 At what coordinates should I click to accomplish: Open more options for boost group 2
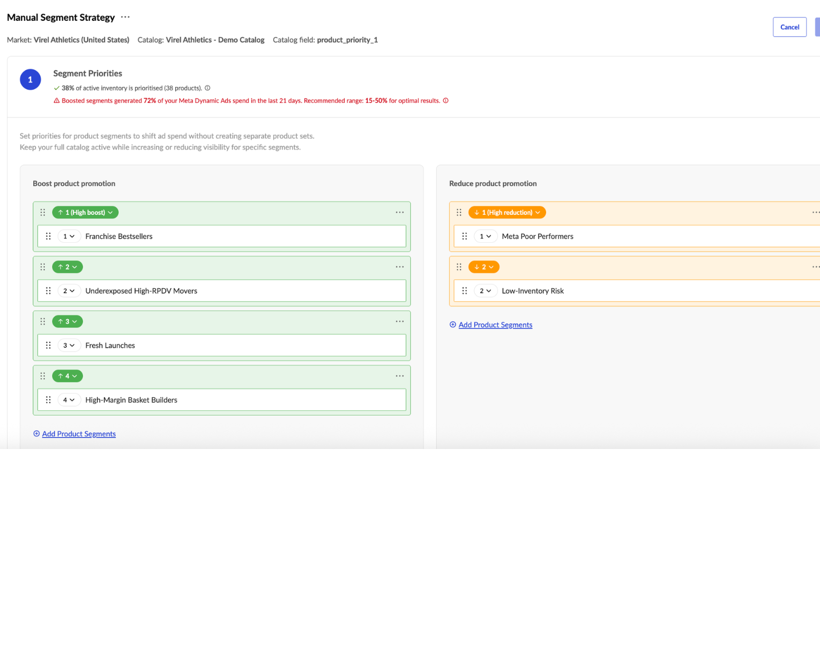click(400, 267)
